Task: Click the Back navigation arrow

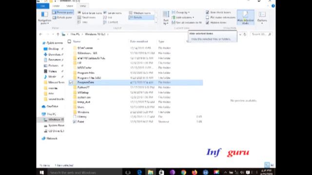Action: tap(41, 34)
